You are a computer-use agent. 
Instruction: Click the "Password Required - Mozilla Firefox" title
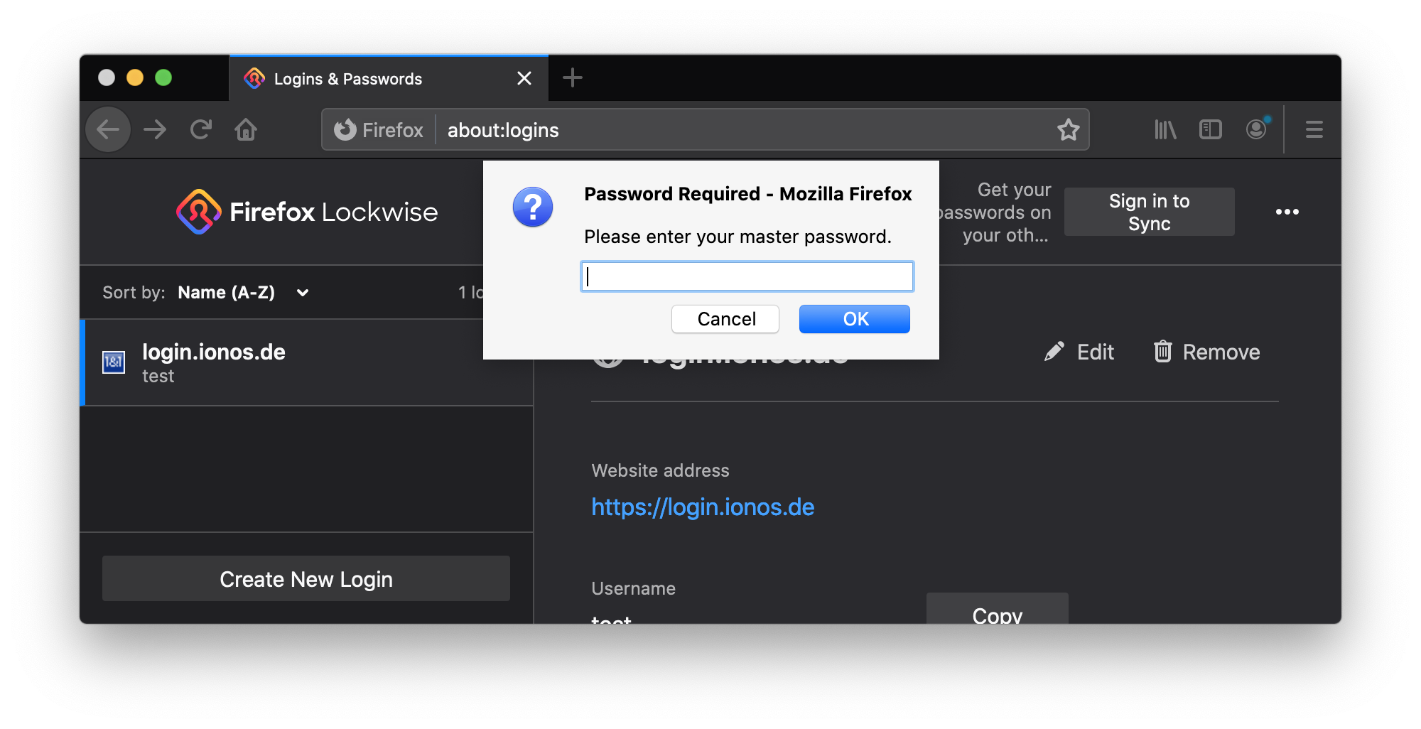747,194
